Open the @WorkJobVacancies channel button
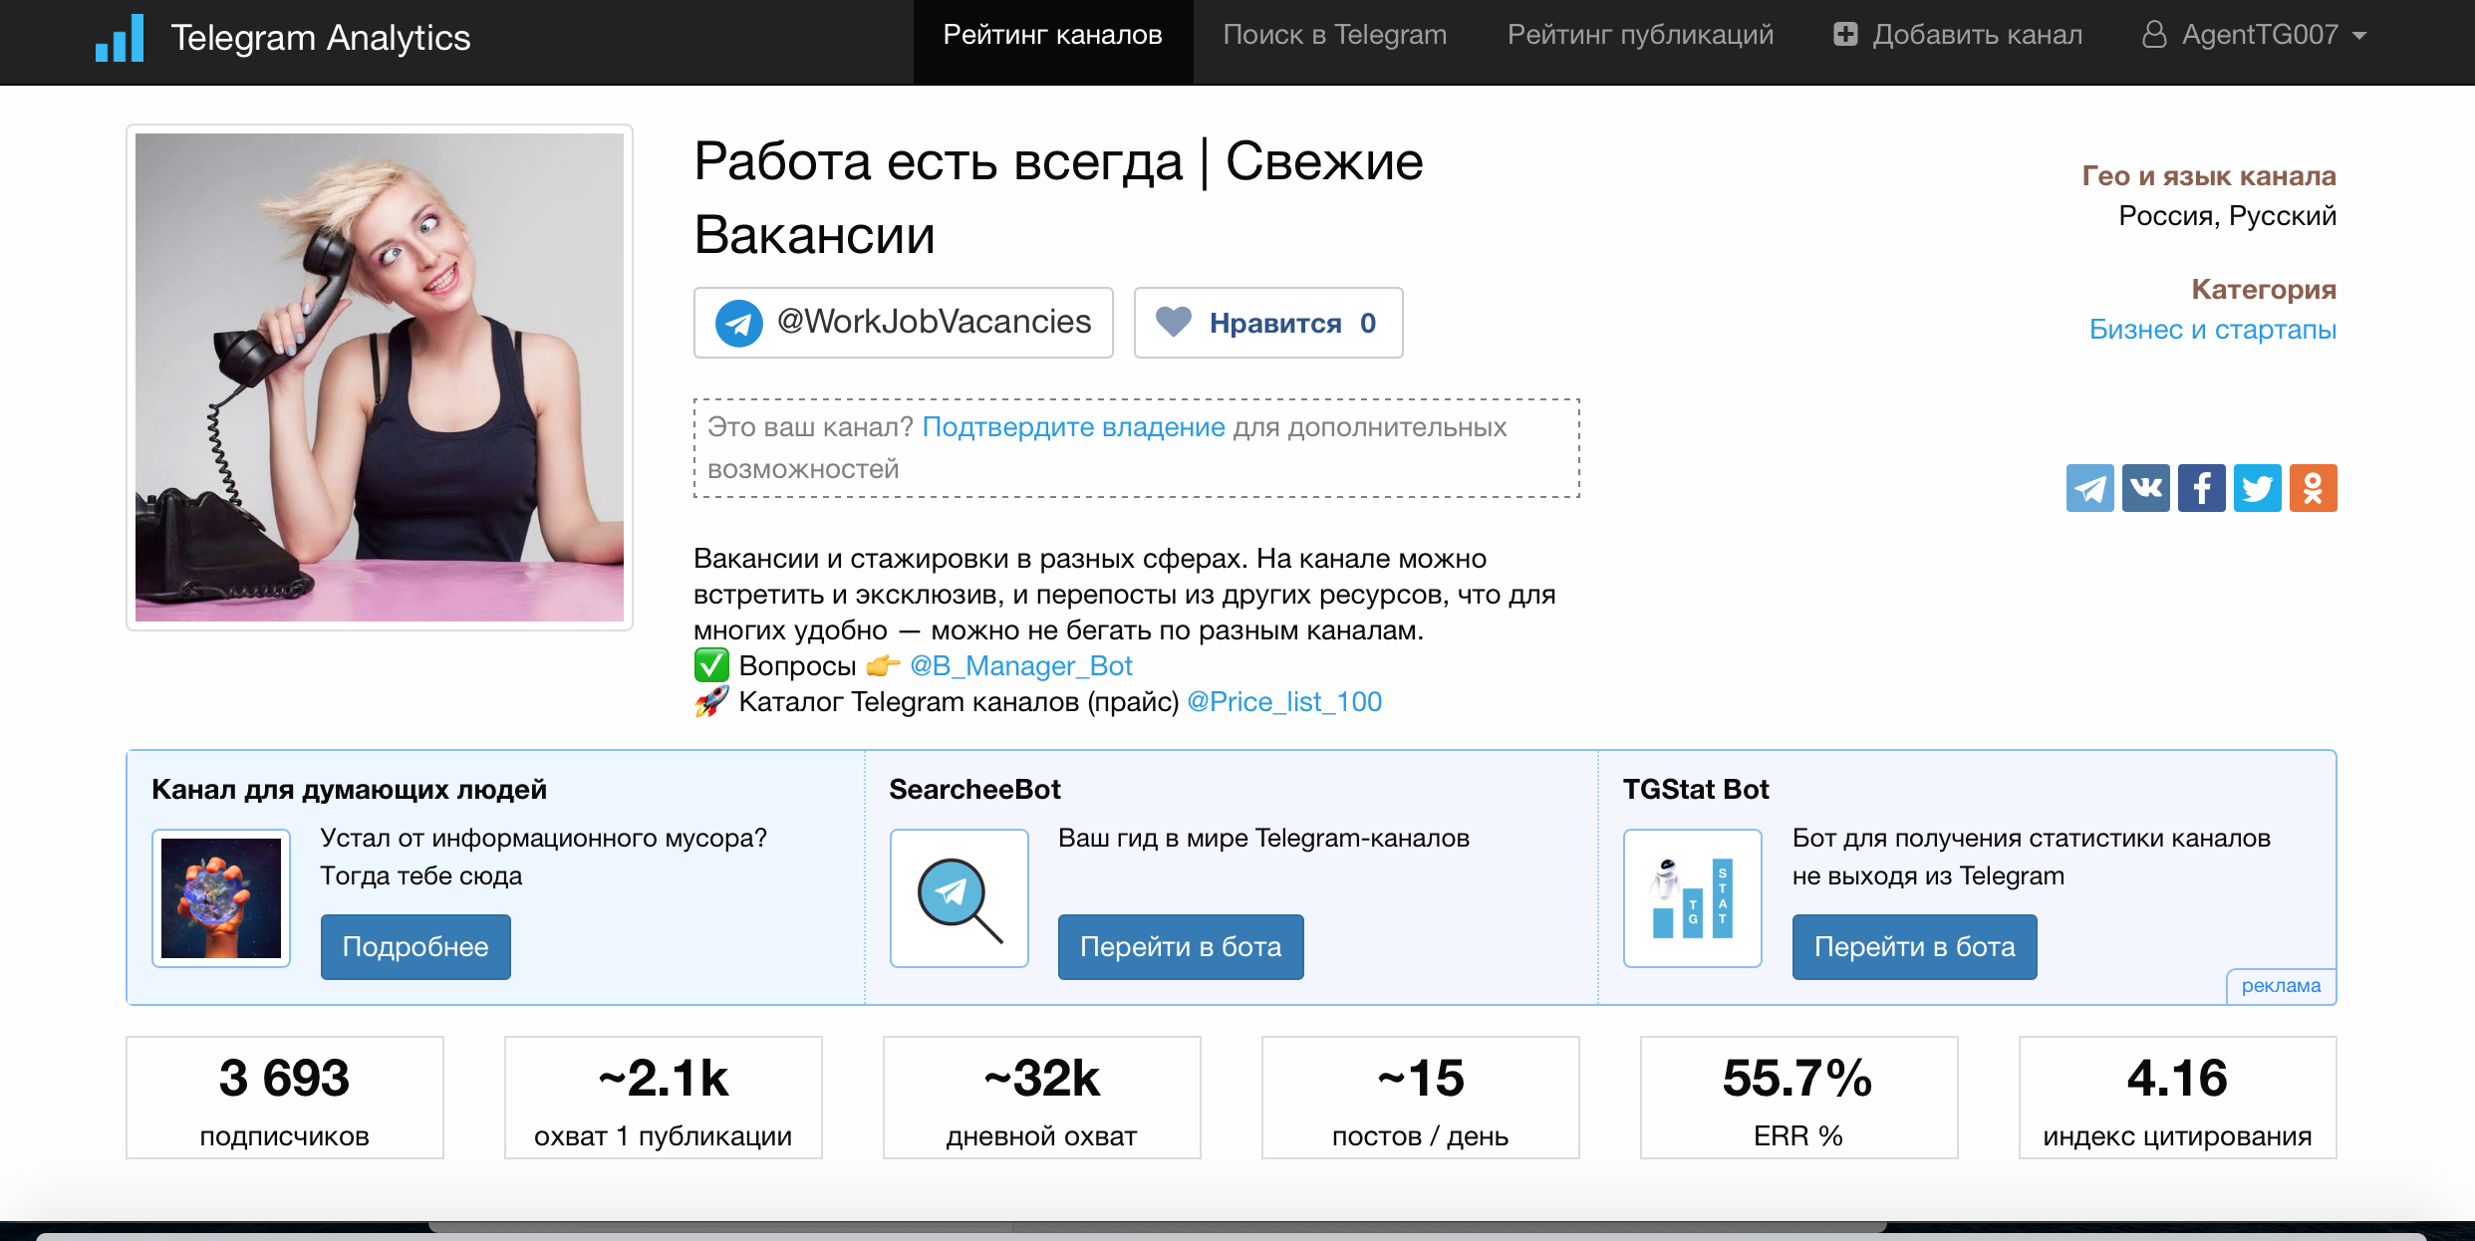 pyautogui.click(x=903, y=323)
